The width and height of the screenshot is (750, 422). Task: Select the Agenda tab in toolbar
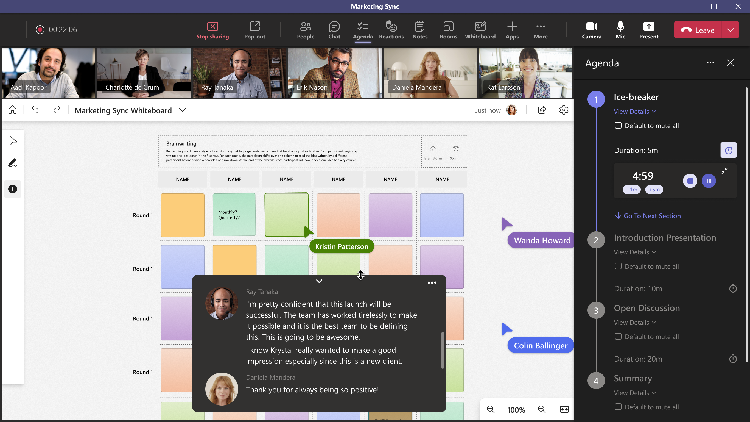point(362,30)
